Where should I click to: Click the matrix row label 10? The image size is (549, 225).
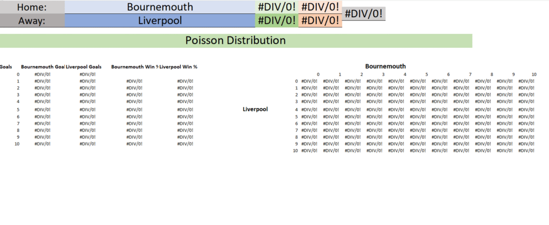pos(295,151)
